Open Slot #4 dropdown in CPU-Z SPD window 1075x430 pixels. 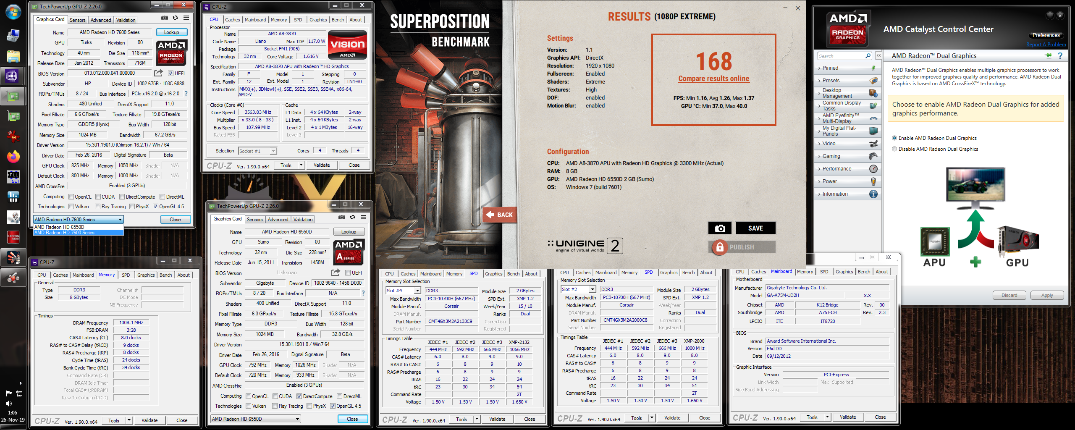[403, 290]
